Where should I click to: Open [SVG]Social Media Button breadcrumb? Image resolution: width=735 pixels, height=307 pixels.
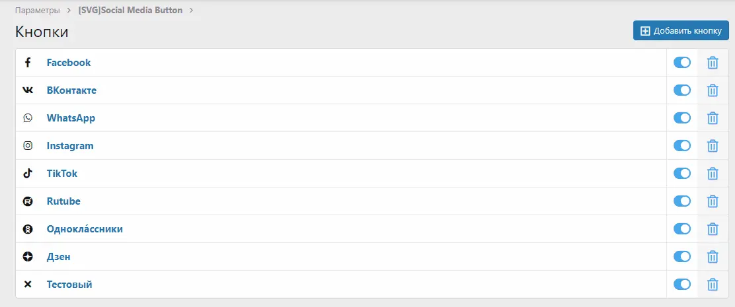pos(130,11)
